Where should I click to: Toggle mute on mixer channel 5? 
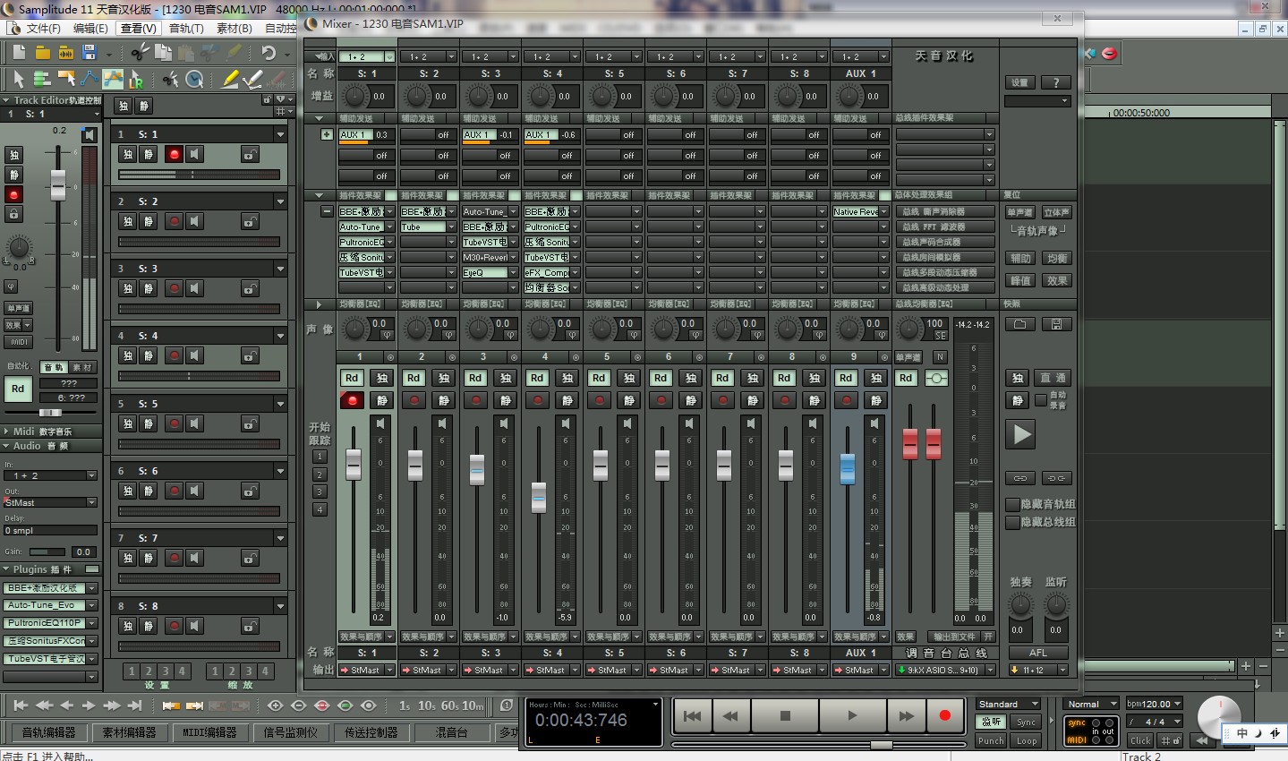629,400
